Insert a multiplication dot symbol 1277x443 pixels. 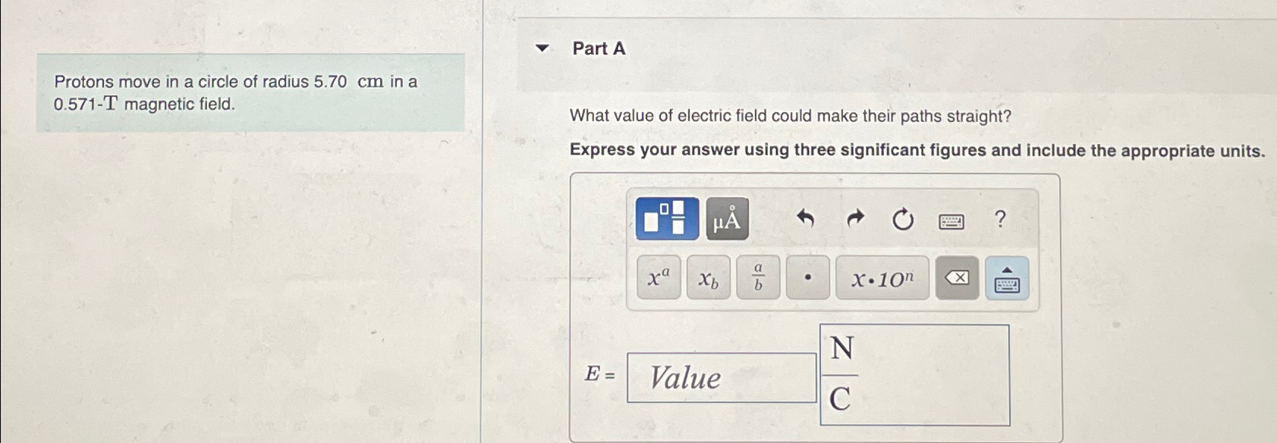(807, 279)
